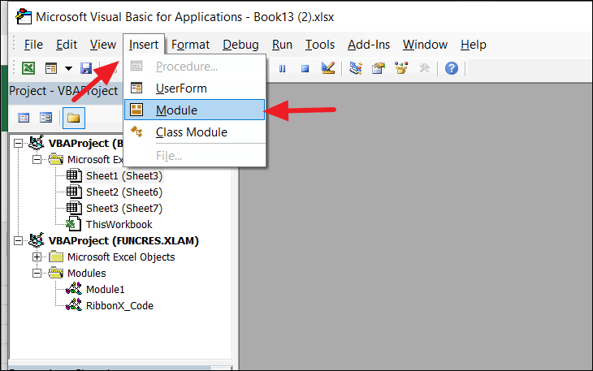
Task: Choose Class Module from Insert menu
Action: click(x=194, y=132)
